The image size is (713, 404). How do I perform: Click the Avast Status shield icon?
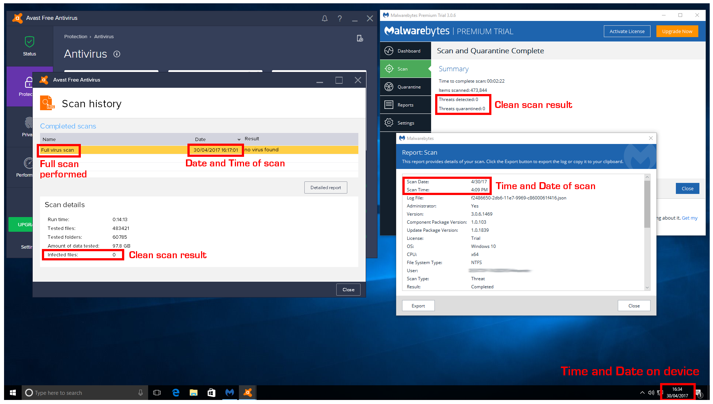tap(29, 42)
